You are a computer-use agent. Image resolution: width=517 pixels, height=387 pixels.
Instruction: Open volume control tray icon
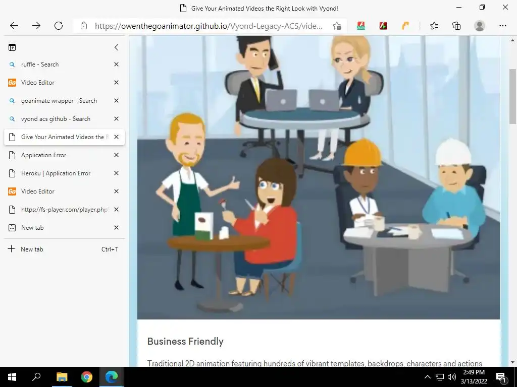click(452, 377)
